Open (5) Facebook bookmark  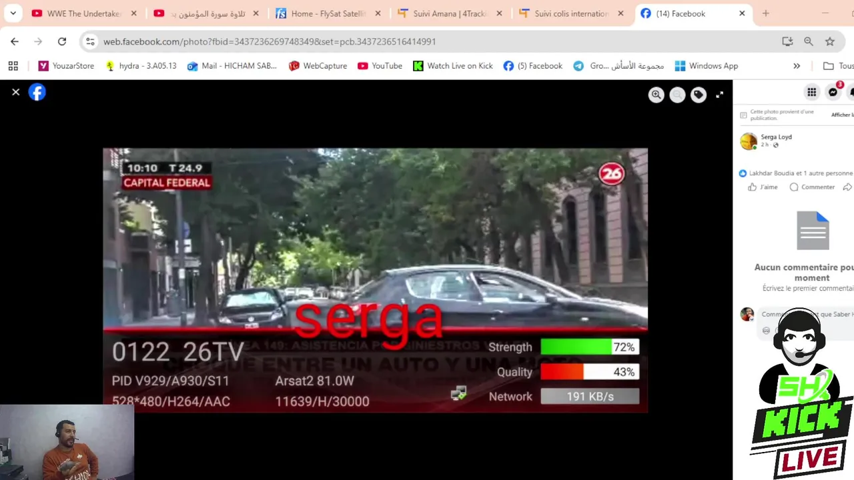533,66
